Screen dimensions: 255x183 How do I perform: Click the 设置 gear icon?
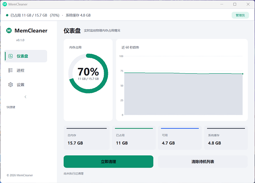coord(11,85)
